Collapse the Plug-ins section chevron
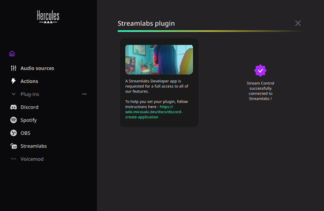 click(x=13, y=94)
